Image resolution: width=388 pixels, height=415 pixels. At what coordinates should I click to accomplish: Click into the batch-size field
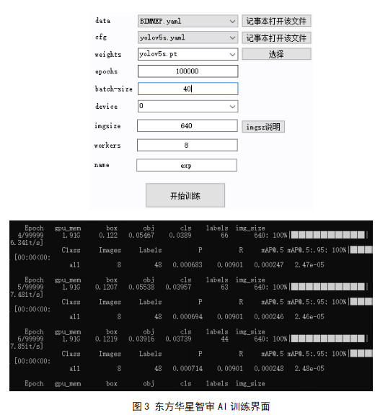click(x=188, y=89)
